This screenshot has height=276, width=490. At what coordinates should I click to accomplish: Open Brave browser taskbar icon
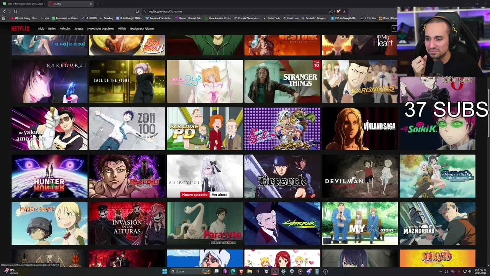click(241, 271)
